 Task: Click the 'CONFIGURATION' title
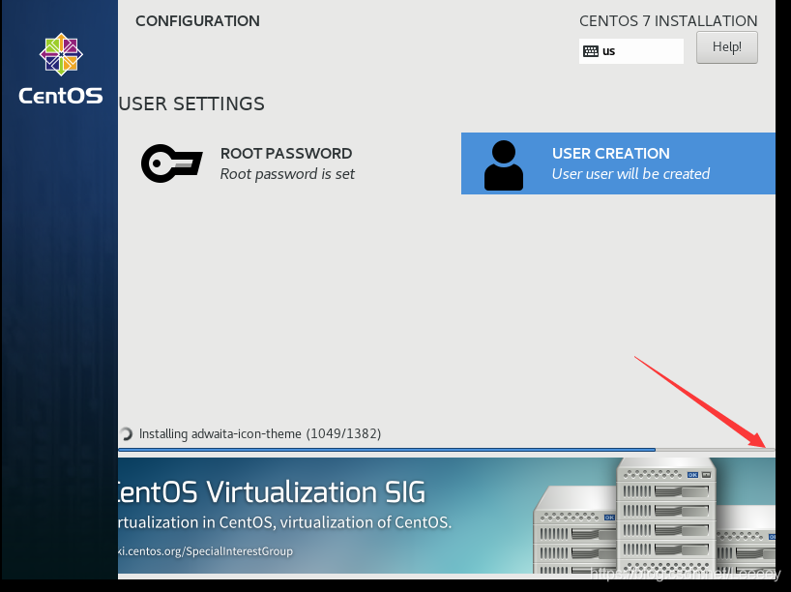pyautogui.click(x=197, y=20)
